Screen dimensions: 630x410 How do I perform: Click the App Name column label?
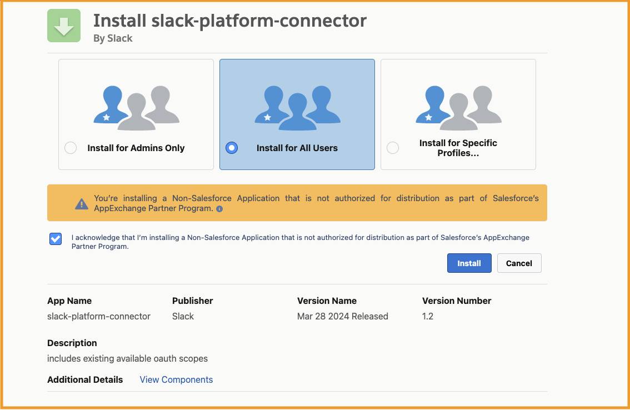(x=69, y=301)
